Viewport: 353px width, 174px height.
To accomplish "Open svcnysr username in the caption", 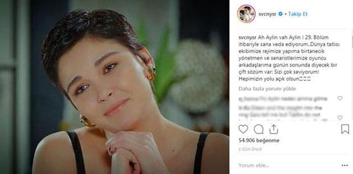I will click(x=247, y=37).
